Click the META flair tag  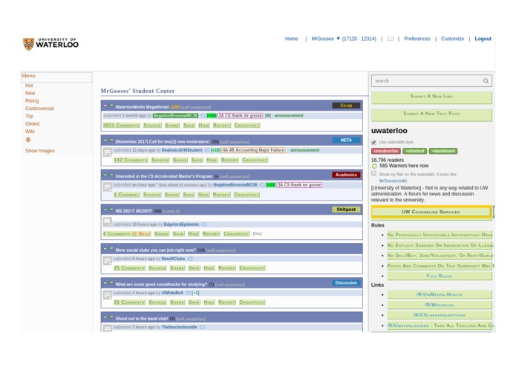coord(346,140)
